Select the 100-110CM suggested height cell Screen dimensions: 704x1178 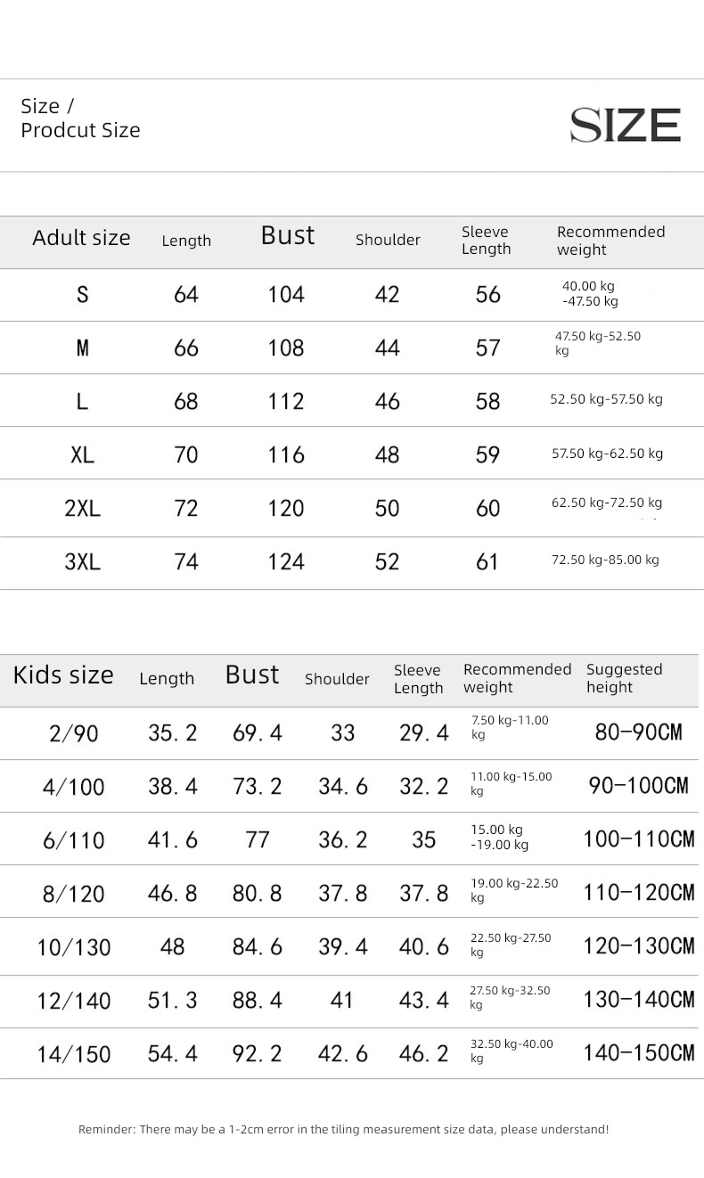coord(639,839)
